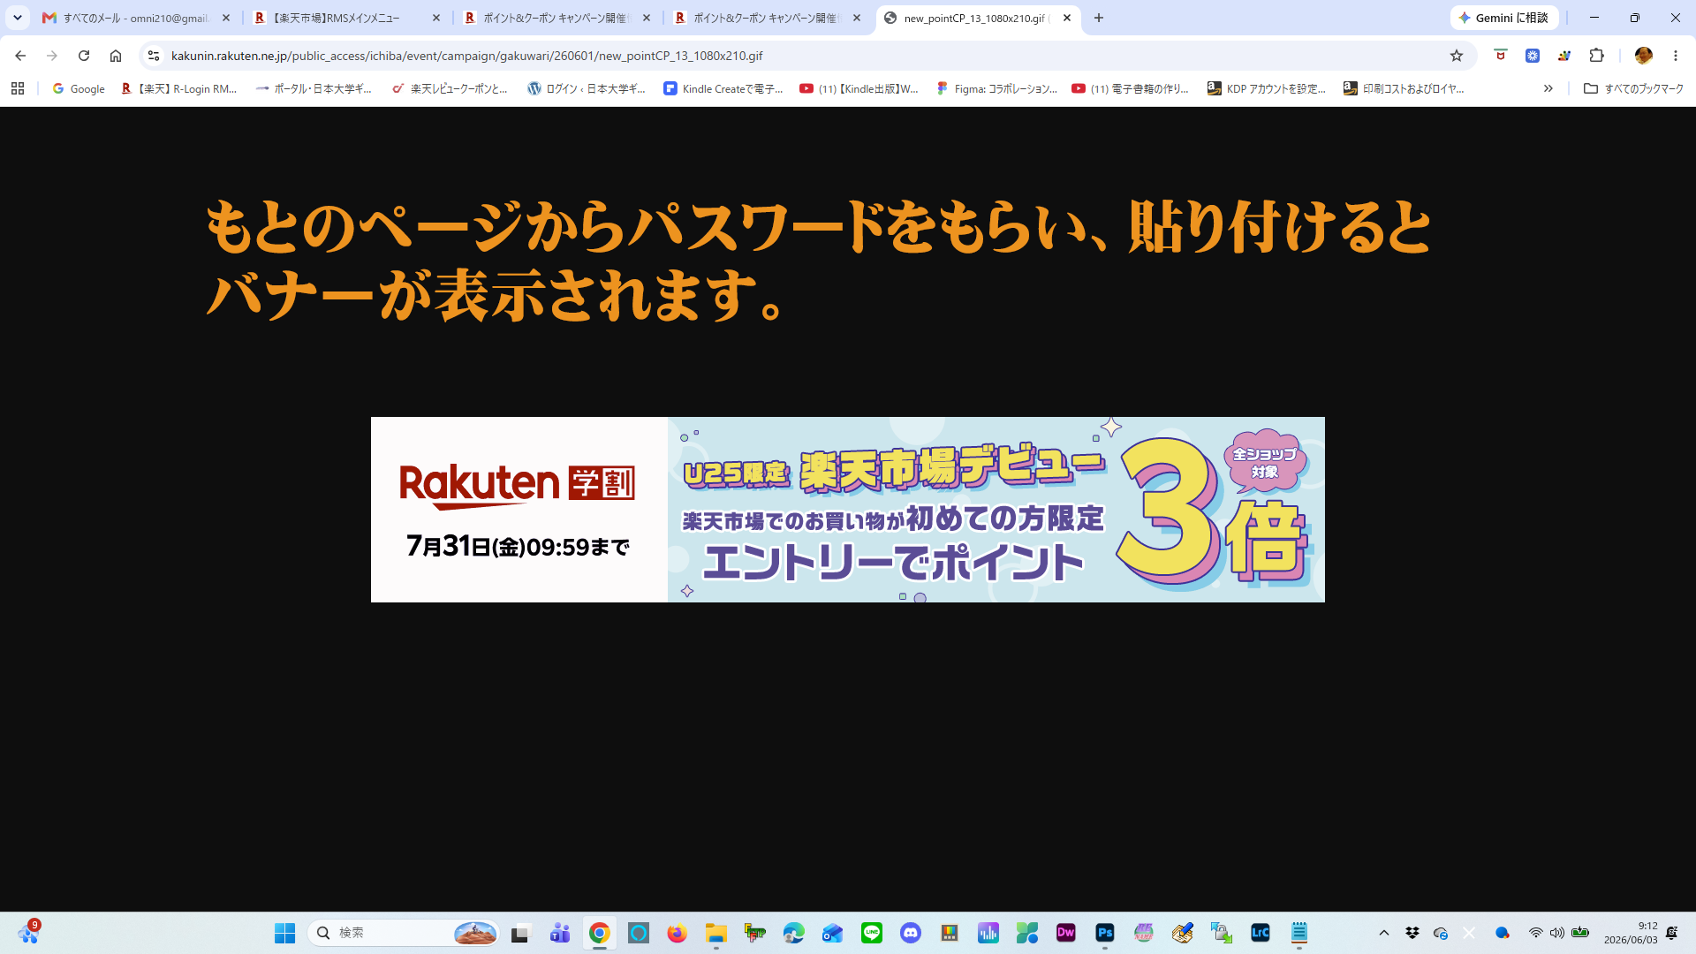Launch Photoshop from the taskbar
The width and height of the screenshot is (1696, 954).
(x=1105, y=933)
